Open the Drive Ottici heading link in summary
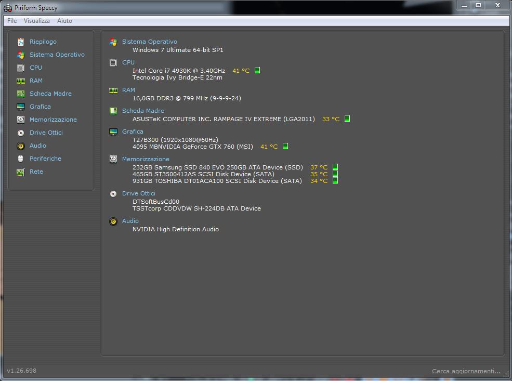Viewport: 512px width, 381px height. [138, 193]
